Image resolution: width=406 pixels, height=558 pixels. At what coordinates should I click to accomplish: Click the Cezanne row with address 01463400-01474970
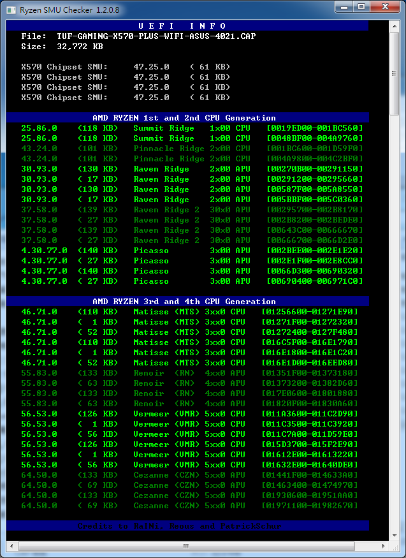point(189,485)
